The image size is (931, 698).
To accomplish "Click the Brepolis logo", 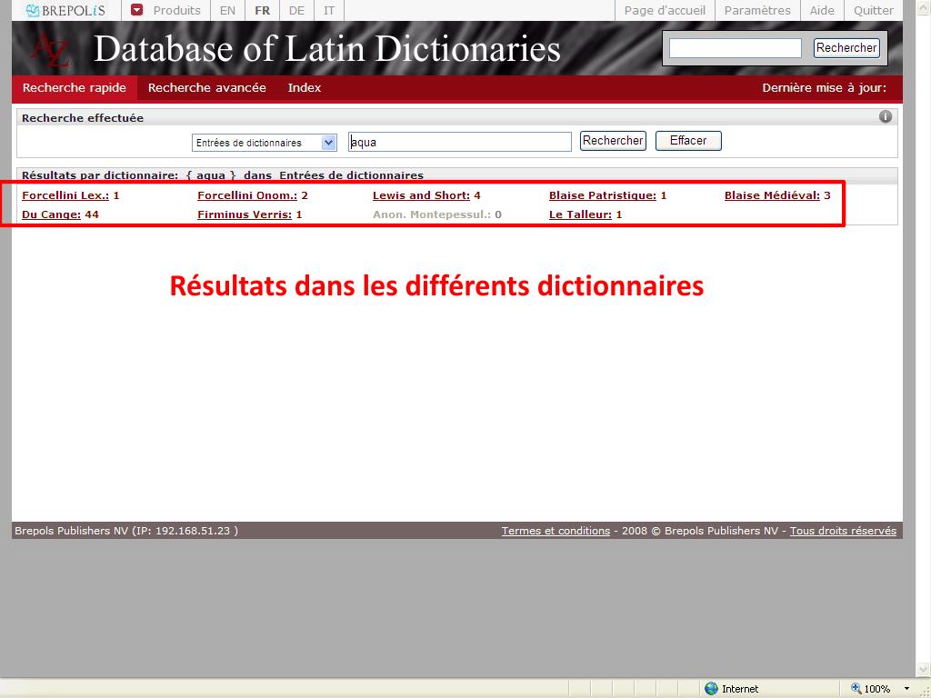I will pyautogui.click(x=65, y=10).
